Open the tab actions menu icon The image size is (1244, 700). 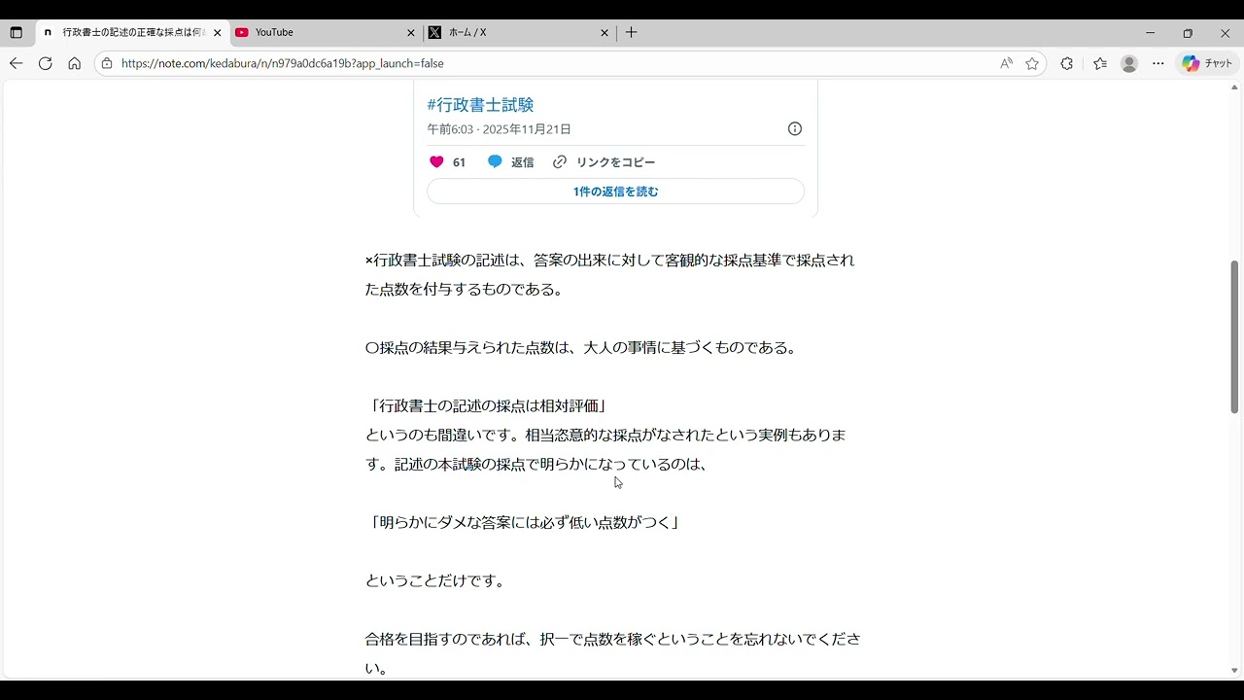[x=16, y=32]
